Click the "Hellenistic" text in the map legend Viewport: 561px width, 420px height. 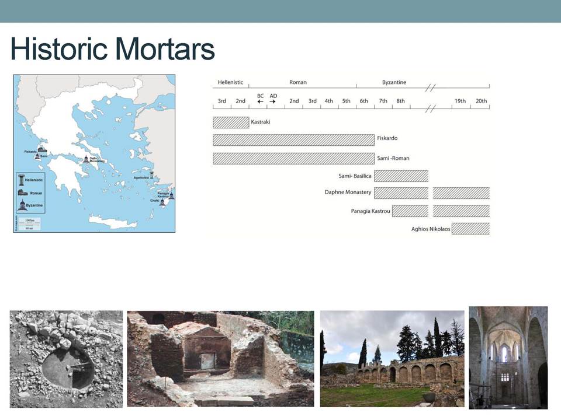coord(34,180)
